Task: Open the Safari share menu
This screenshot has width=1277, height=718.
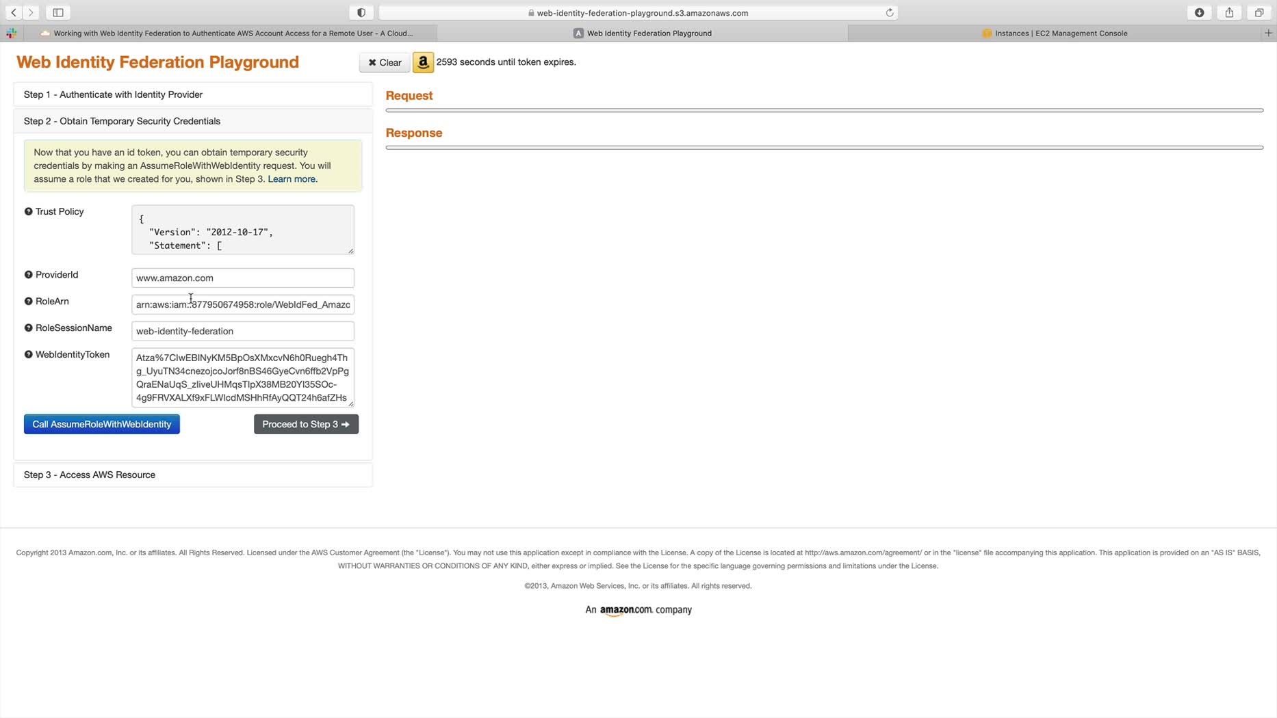Action: [x=1230, y=12]
